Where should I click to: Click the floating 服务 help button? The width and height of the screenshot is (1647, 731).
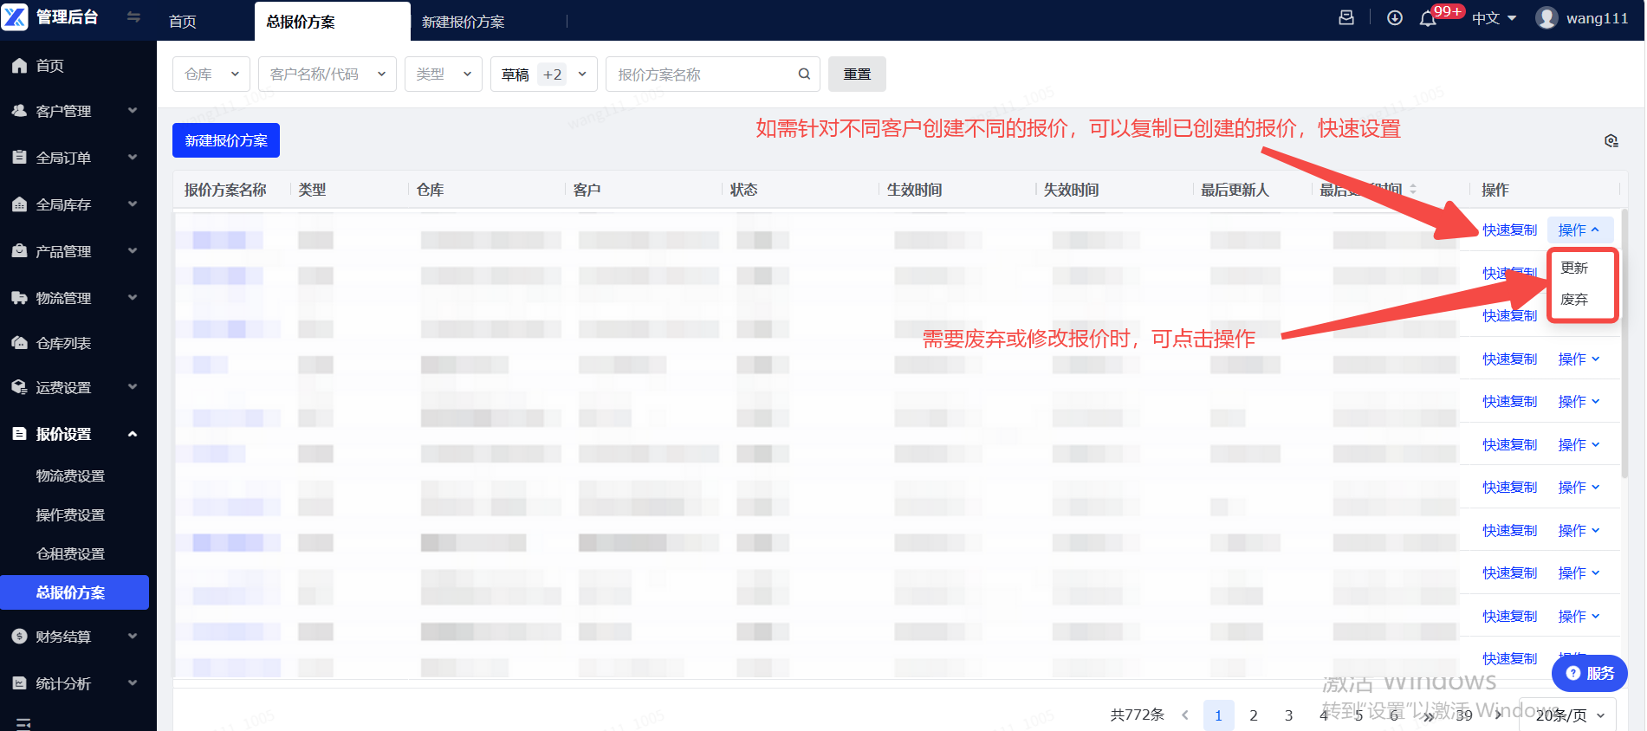1589,673
